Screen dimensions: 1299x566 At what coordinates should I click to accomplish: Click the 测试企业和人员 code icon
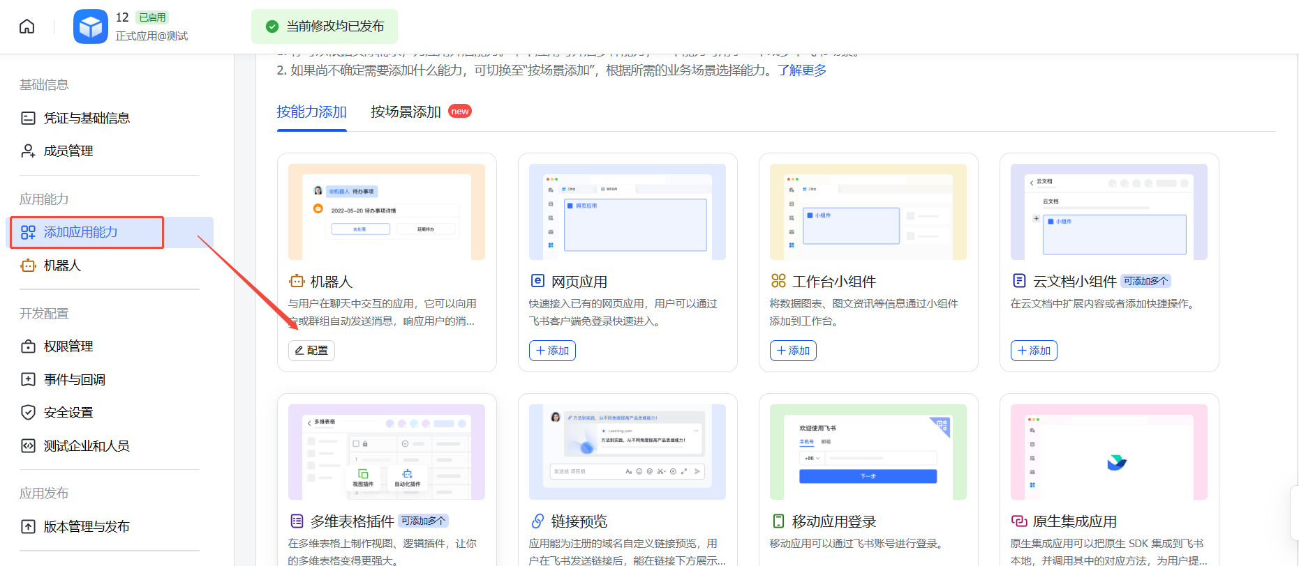[x=28, y=446]
